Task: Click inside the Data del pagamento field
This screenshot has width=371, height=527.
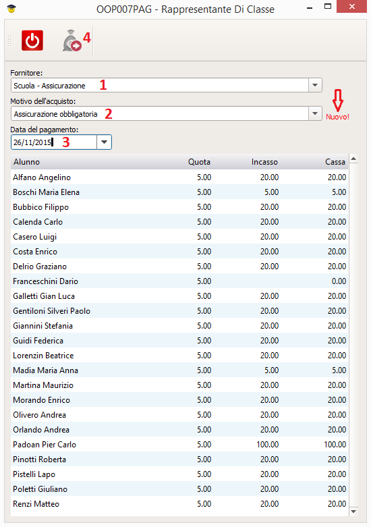Action: pyautogui.click(x=54, y=142)
